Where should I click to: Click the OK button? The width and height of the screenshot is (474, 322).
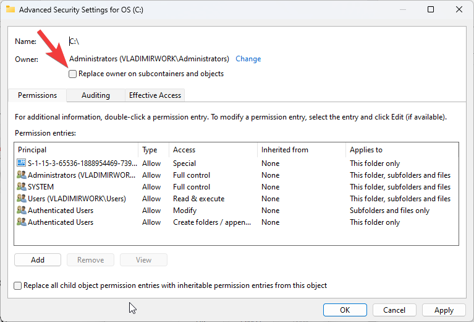[345, 310]
